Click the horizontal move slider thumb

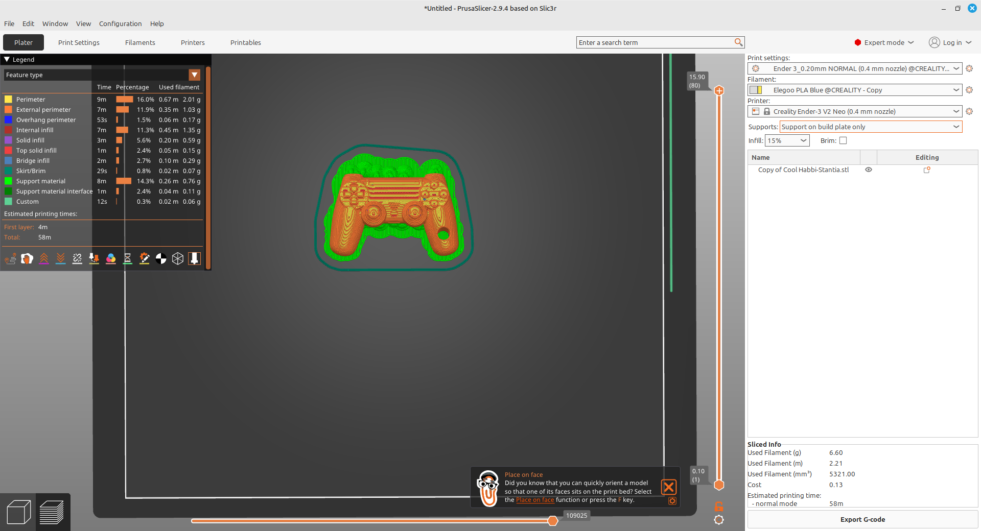pos(552,521)
